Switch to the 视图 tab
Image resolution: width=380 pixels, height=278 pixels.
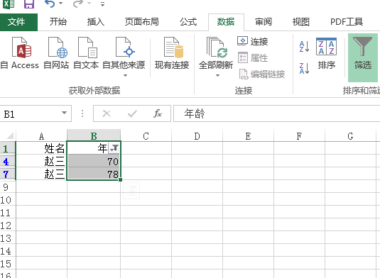(301, 22)
